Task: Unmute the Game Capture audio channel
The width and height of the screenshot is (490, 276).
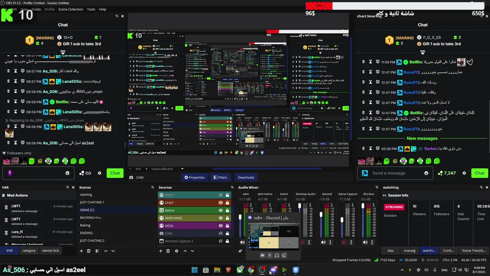Action: pos(344,242)
